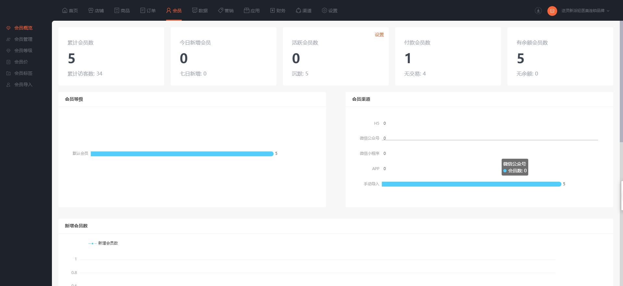Click the 微信小程序 channel label
Image resolution: width=623 pixels, height=286 pixels.
pyautogui.click(x=369, y=154)
